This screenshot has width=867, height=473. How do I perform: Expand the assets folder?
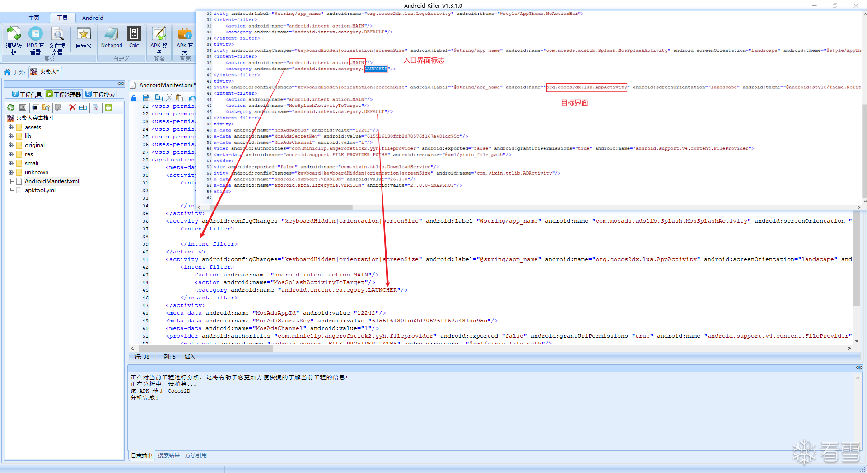click(10, 127)
